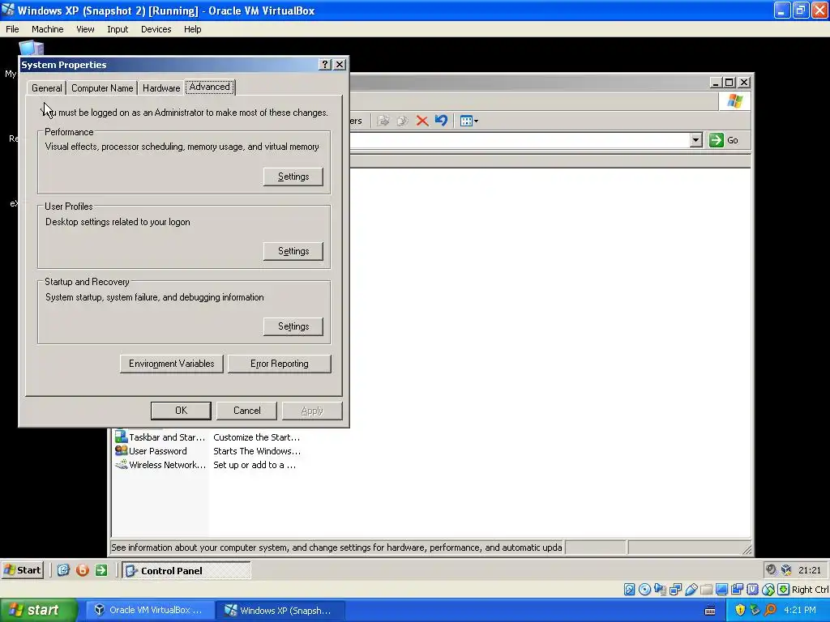Confirm System Properties with OK

coord(181,411)
